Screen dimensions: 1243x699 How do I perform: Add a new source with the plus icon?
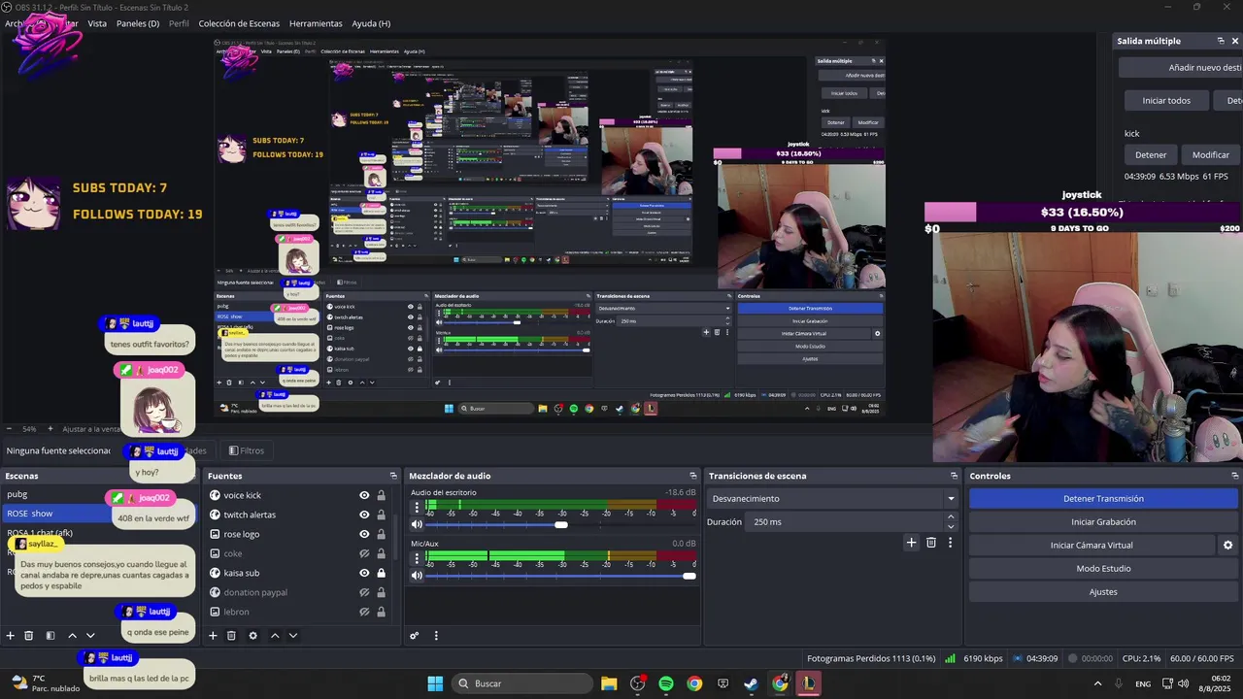pos(213,636)
